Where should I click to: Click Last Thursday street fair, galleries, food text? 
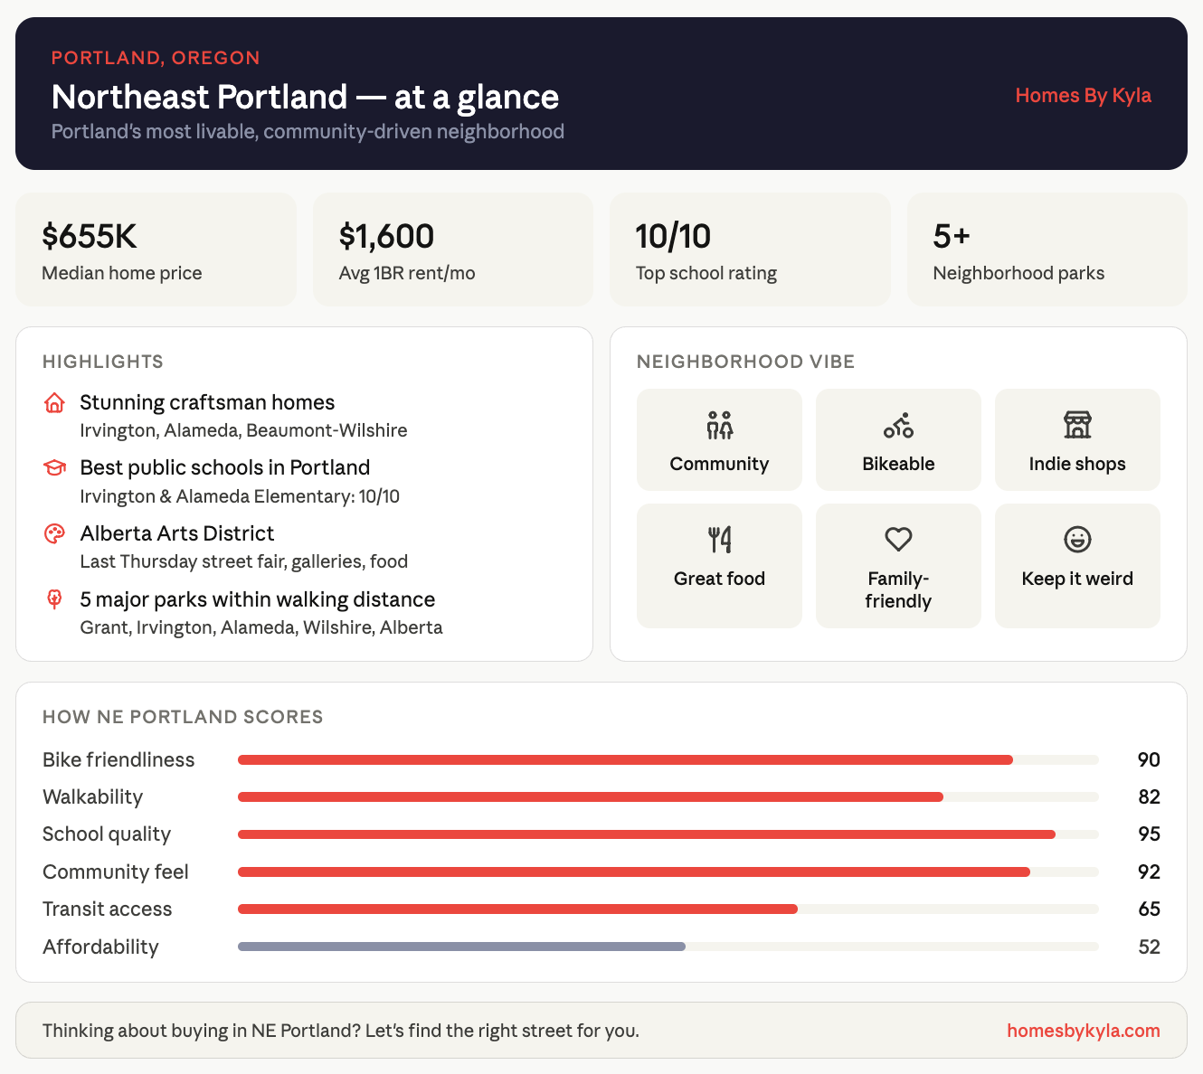tap(244, 561)
